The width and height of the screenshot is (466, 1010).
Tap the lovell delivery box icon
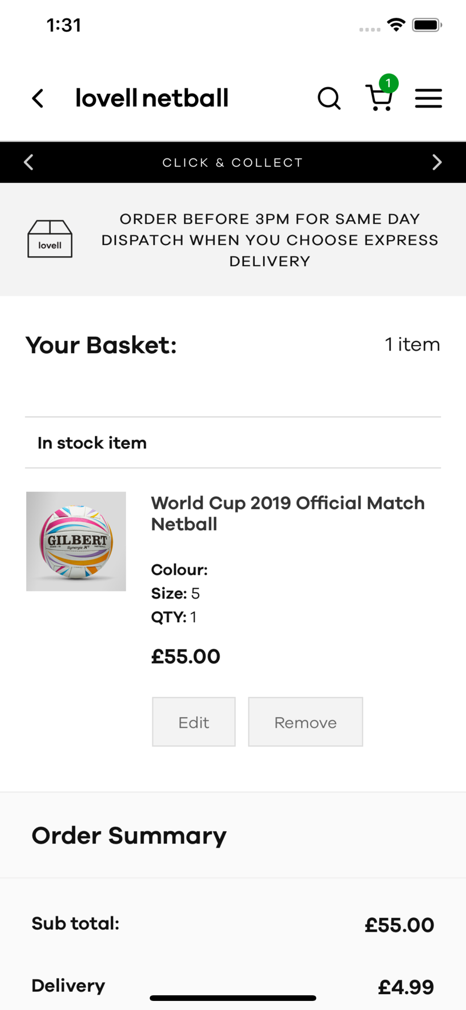pyautogui.click(x=49, y=239)
